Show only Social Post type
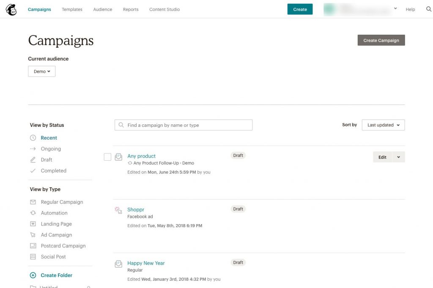Screen dimensions: 433x288 (53, 257)
